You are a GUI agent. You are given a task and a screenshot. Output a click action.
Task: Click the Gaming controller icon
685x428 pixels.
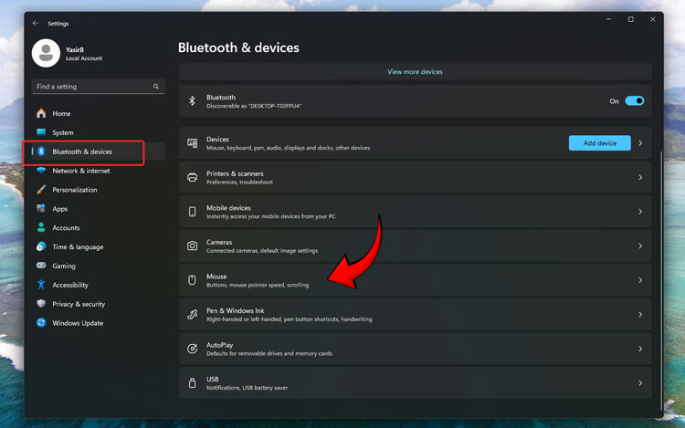[41, 266]
